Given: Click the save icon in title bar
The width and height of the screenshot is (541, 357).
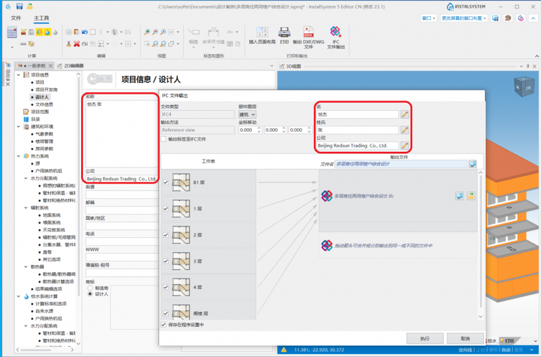Looking at the screenshot, I should pos(19,6).
